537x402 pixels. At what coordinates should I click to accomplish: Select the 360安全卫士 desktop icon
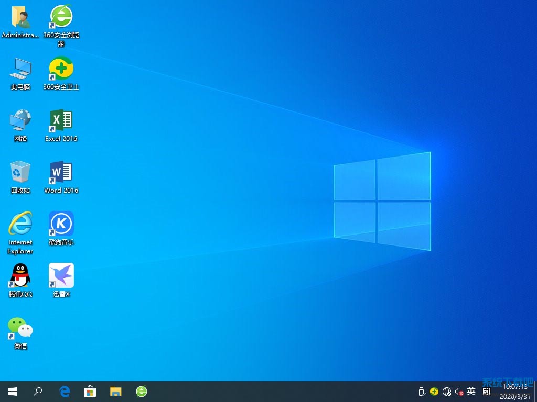pos(61,69)
